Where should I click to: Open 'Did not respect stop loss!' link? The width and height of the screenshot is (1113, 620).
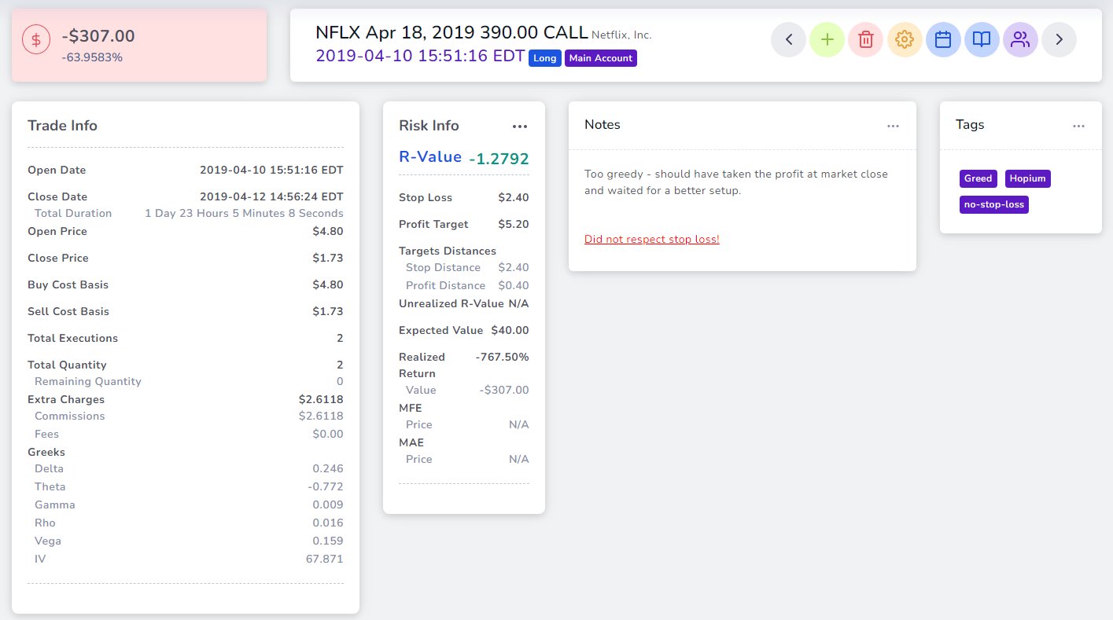click(652, 239)
